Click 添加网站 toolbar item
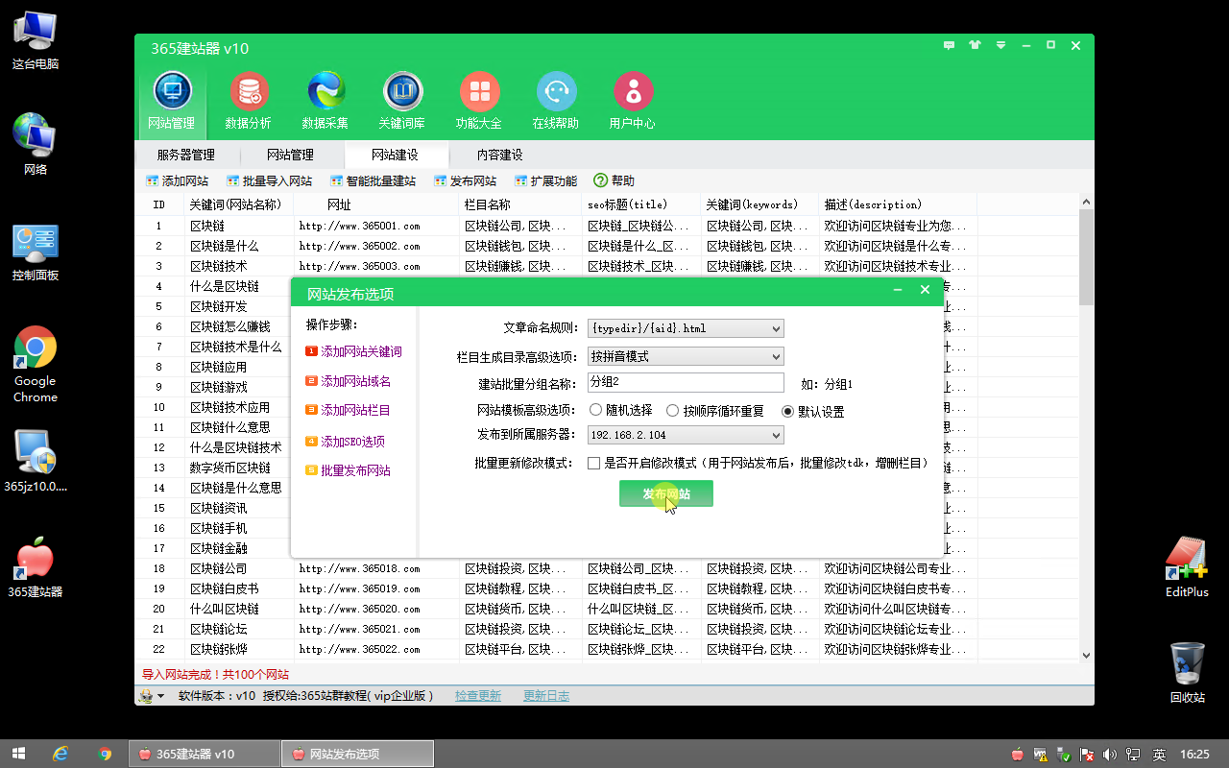 click(177, 180)
